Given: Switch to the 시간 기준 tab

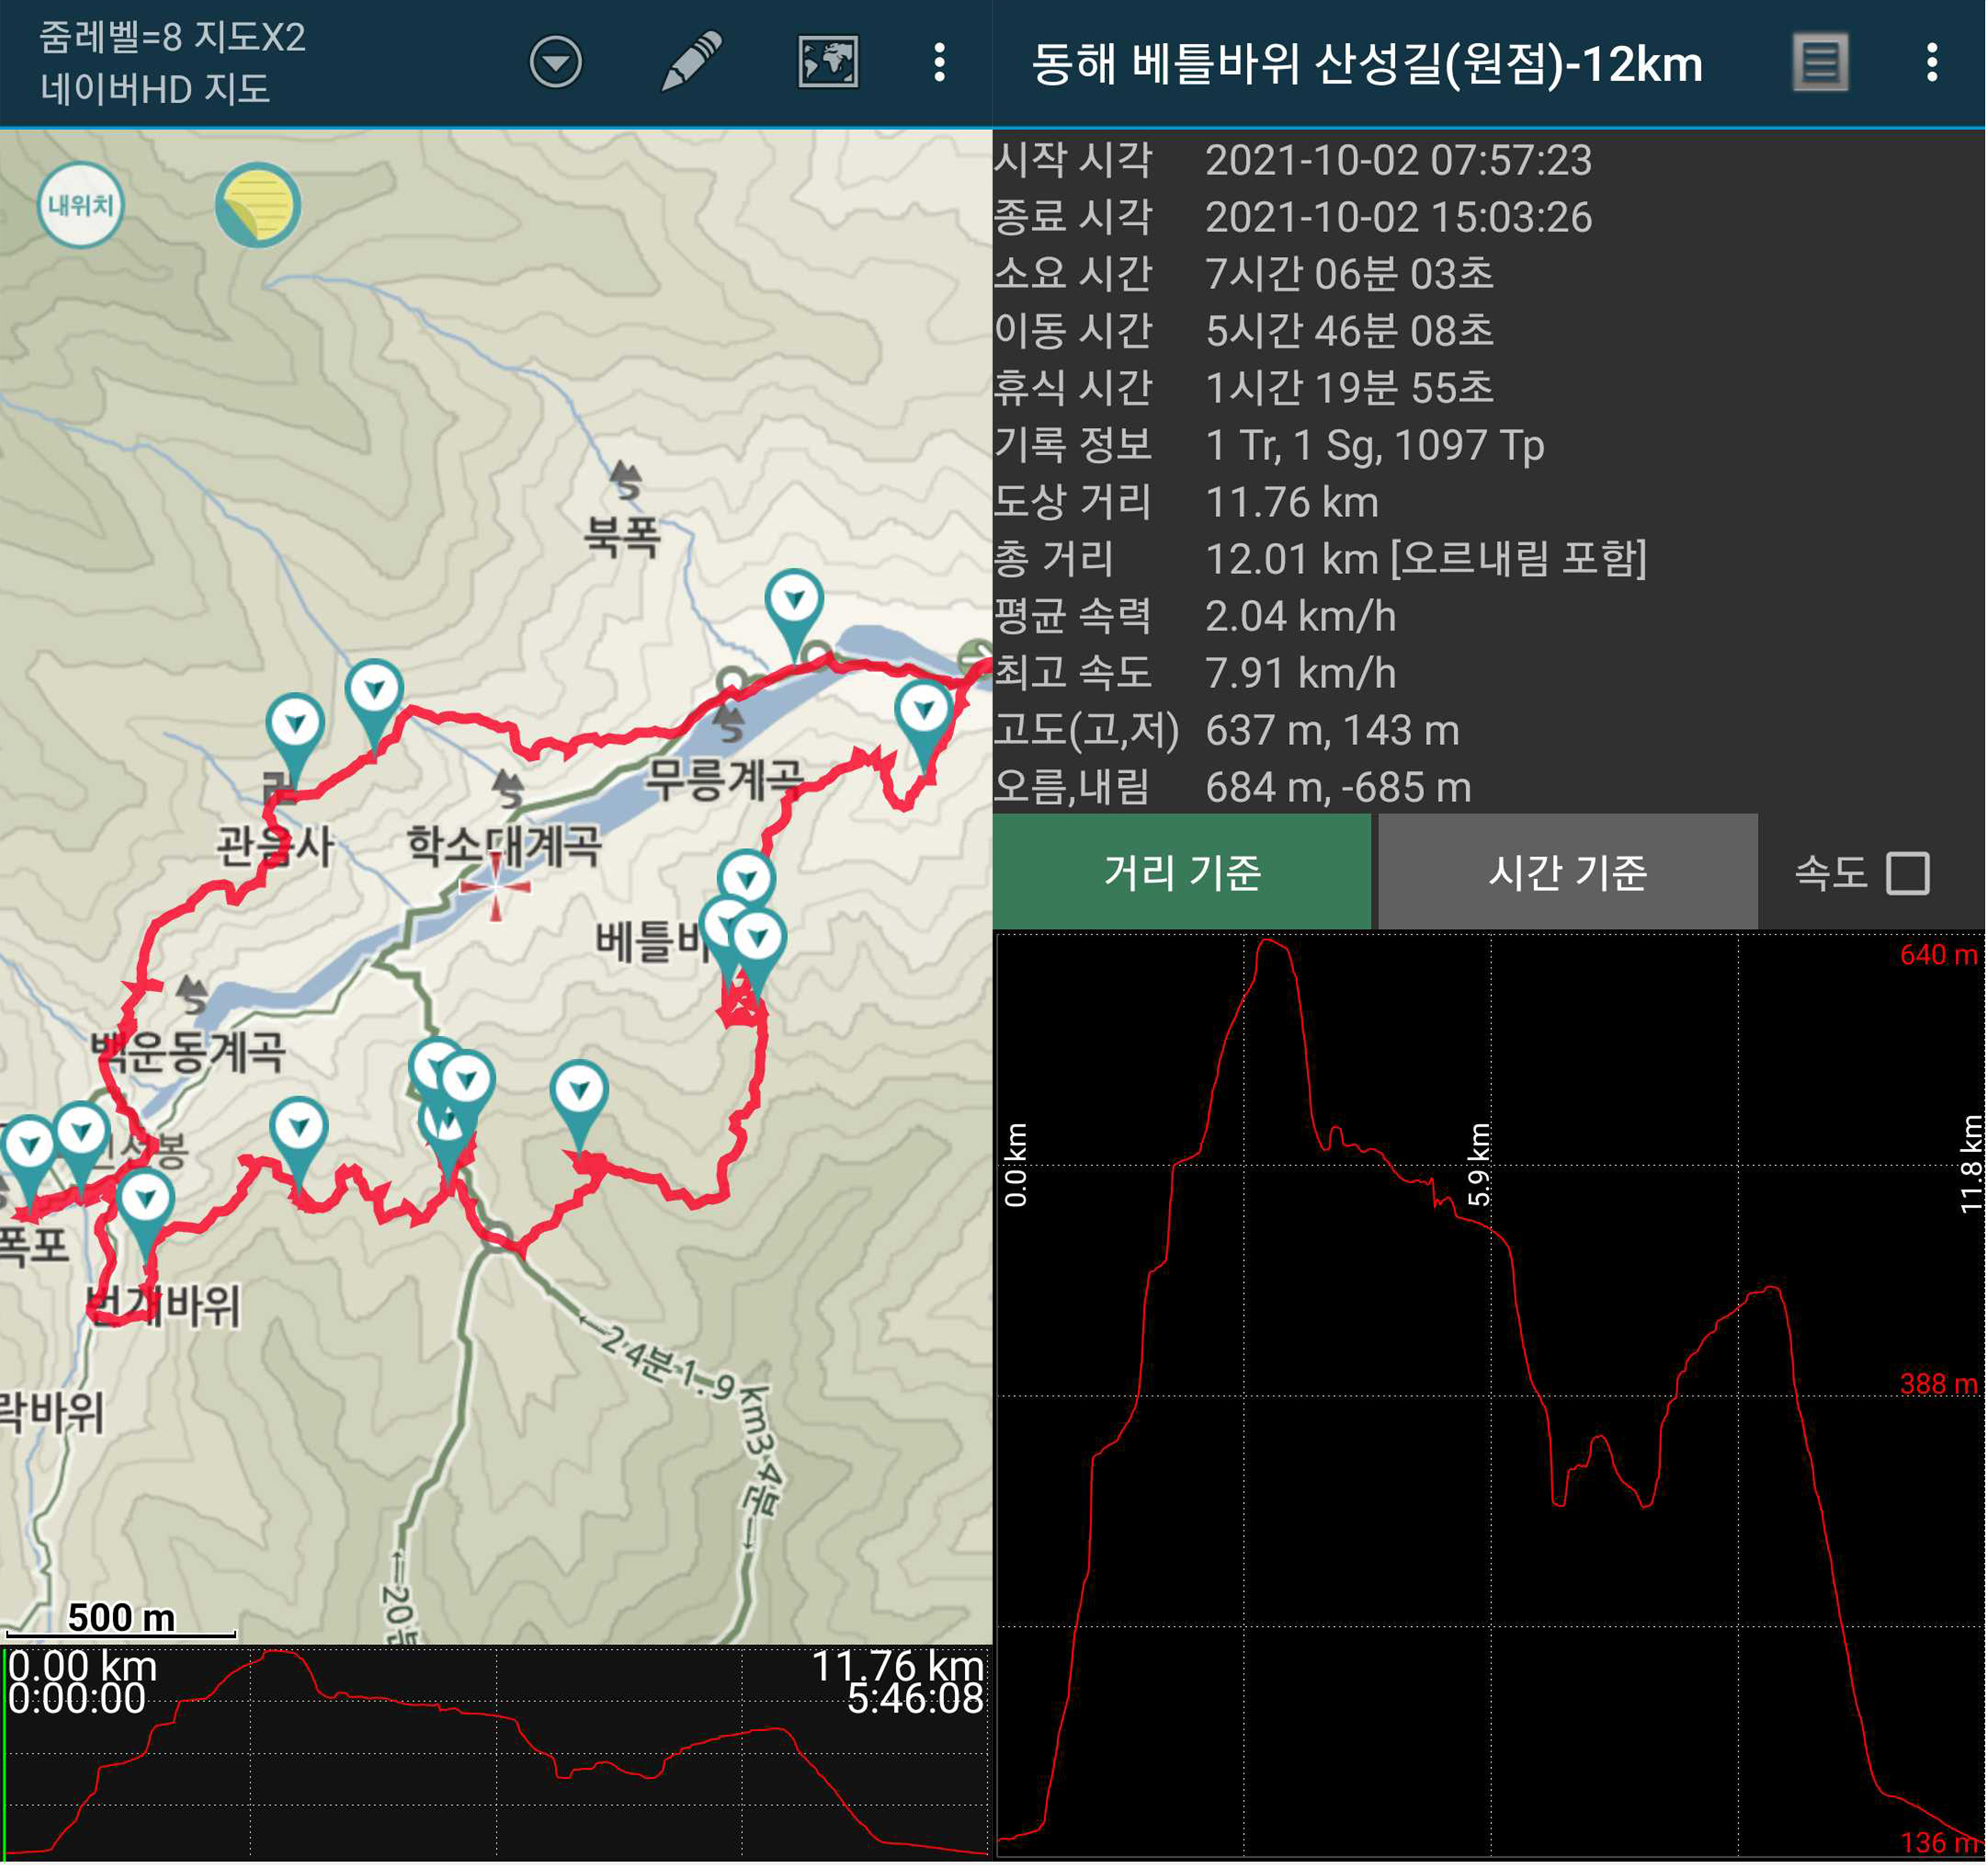Looking at the screenshot, I should pyautogui.click(x=1567, y=872).
